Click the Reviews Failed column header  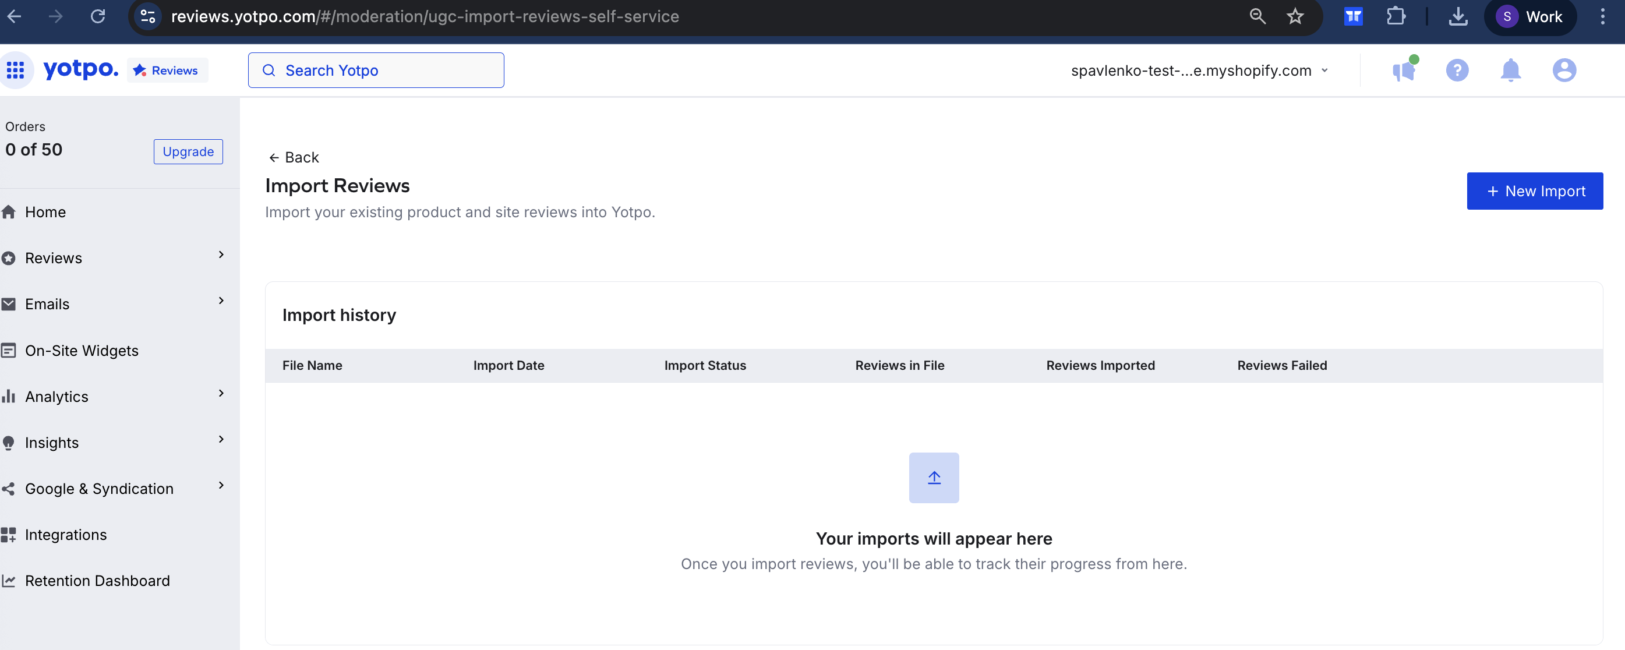point(1282,365)
